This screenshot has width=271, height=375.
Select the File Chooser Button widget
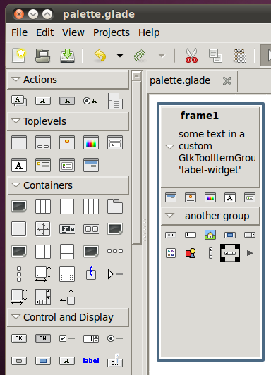[19, 361]
